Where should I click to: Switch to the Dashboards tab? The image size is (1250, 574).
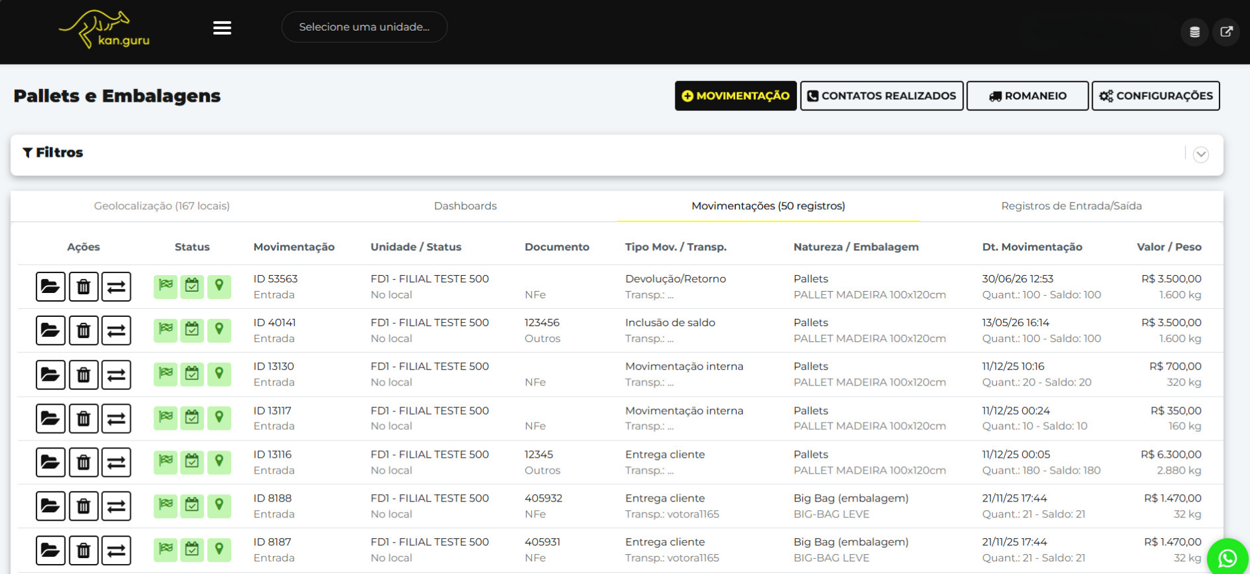pyautogui.click(x=466, y=206)
